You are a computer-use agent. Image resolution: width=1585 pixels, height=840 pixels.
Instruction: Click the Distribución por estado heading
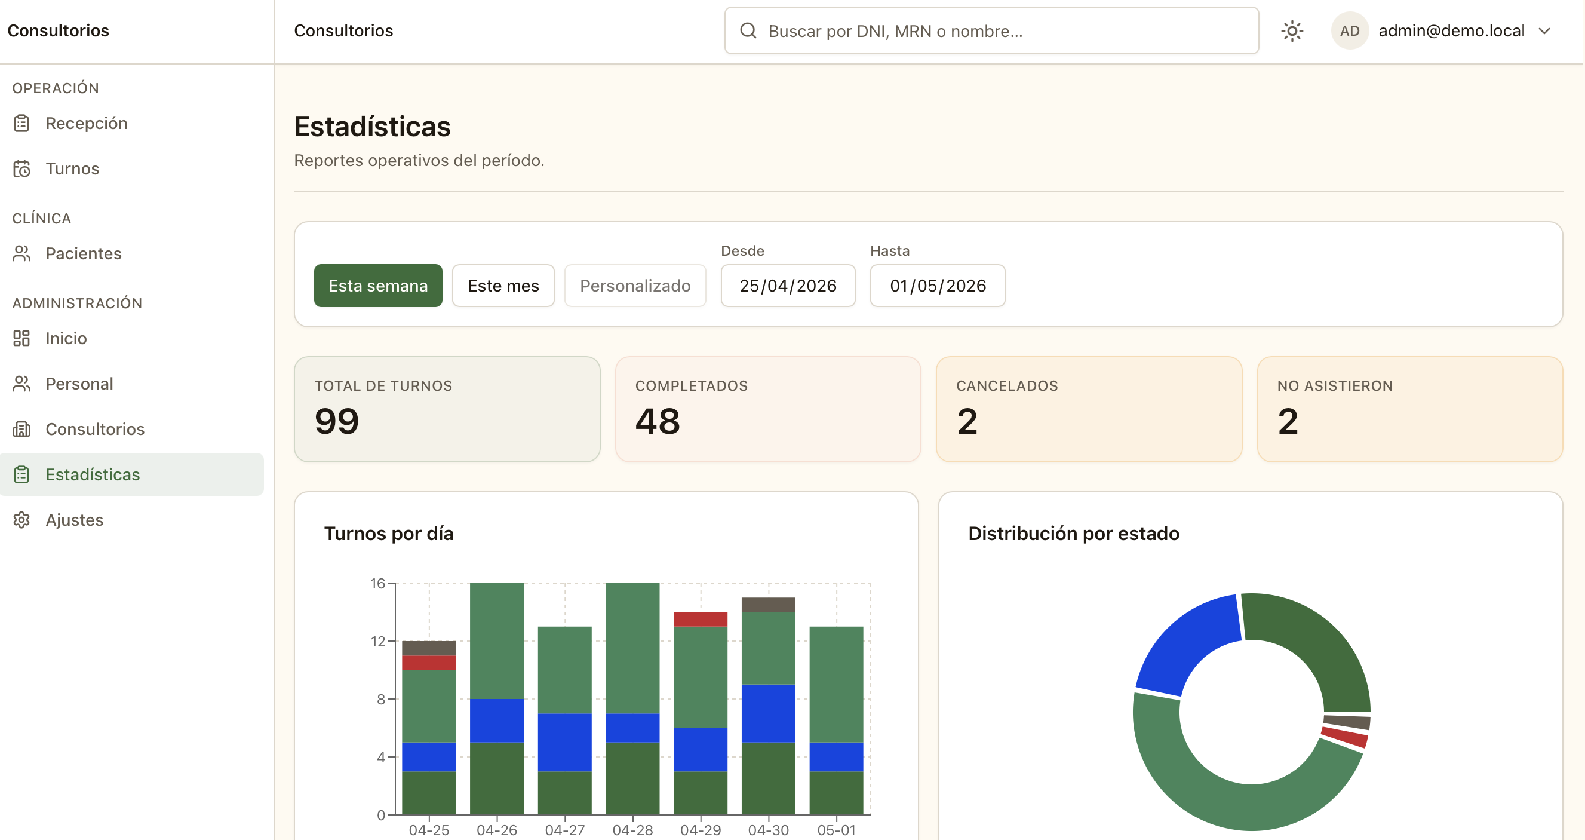[1074, 534]
